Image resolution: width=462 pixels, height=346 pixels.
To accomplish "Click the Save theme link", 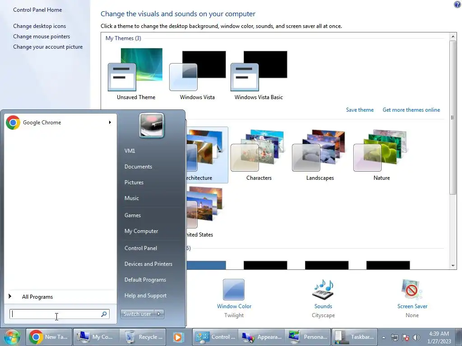I will [x=360, y=110].
